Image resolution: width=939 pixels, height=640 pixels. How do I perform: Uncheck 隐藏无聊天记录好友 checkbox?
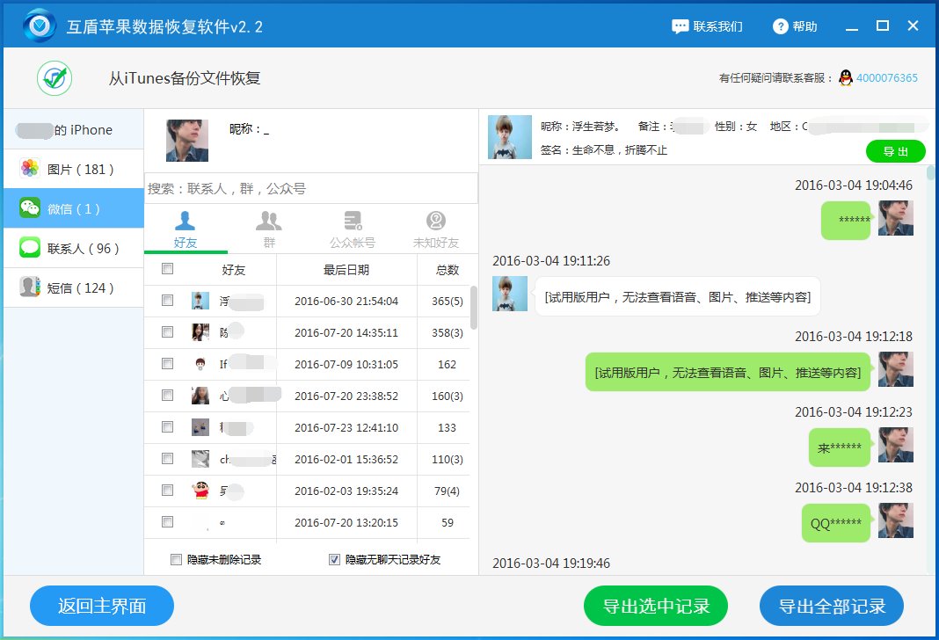click(x=335, y=559)
